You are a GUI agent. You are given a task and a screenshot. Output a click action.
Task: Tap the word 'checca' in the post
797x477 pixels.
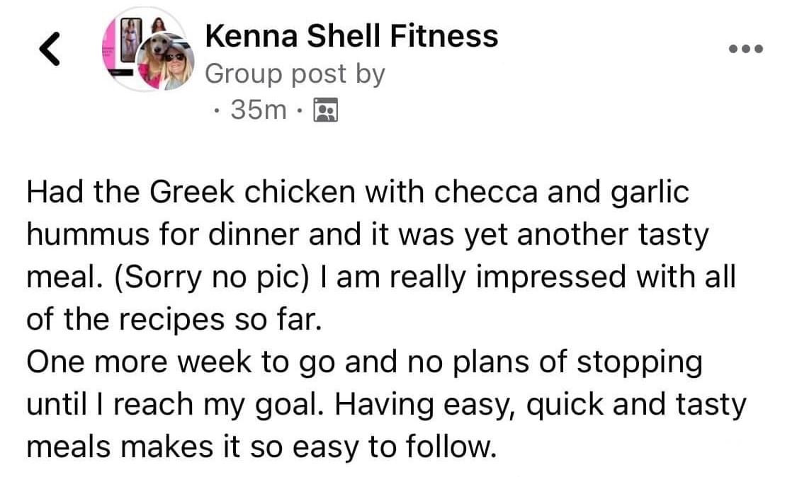[485, 193]
